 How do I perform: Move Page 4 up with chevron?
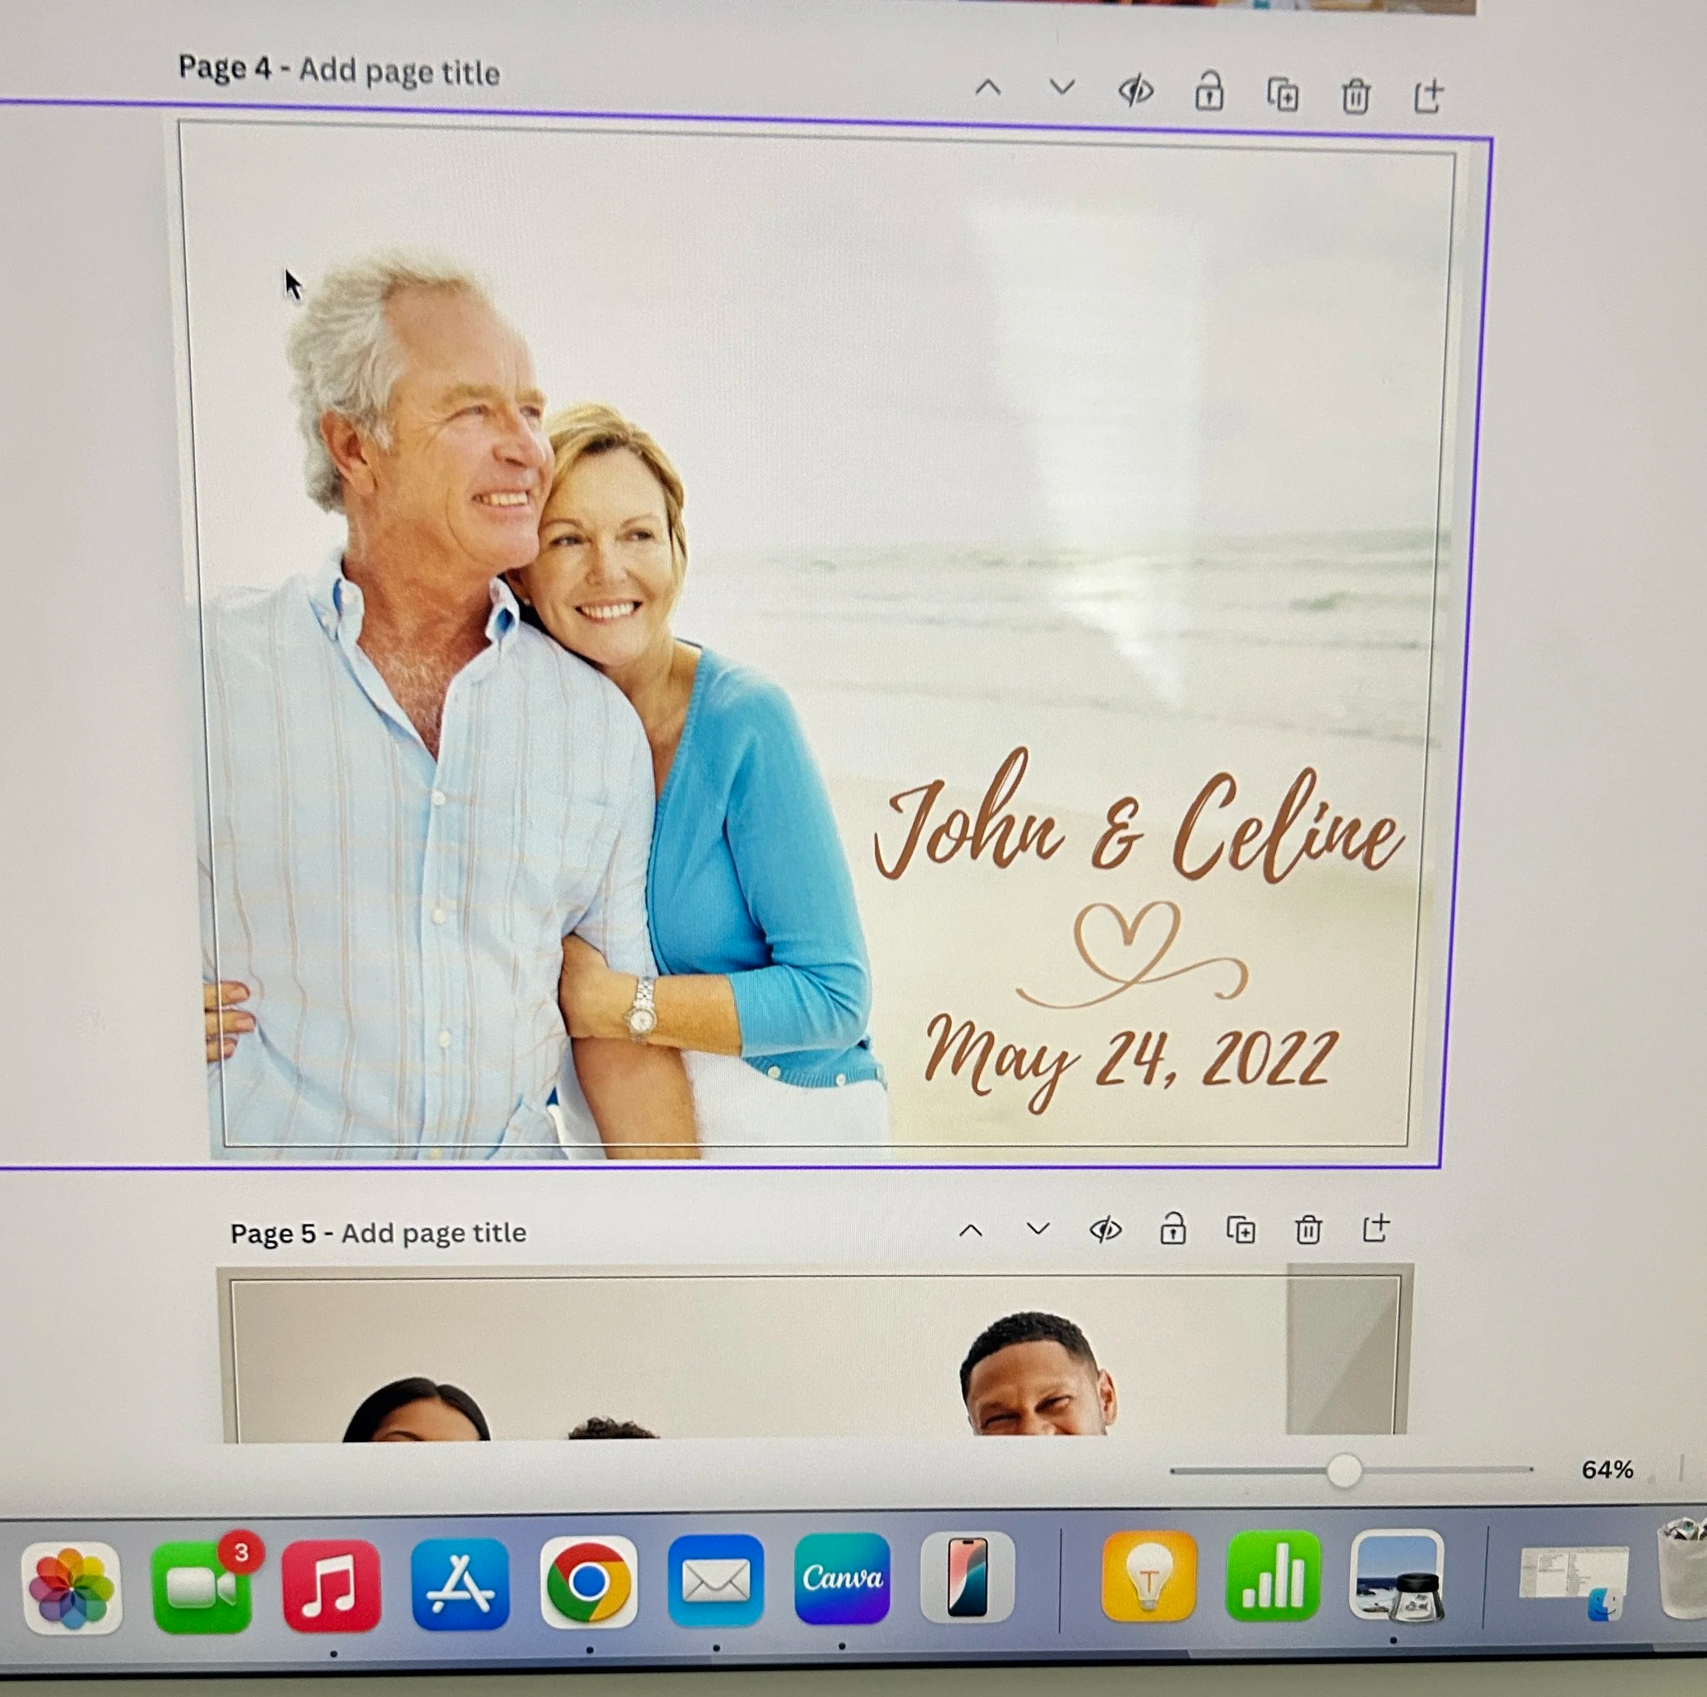[988, 87]
